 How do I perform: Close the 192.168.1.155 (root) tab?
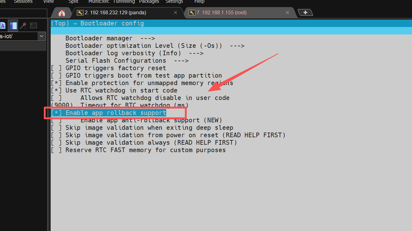(x=287, y=13)
